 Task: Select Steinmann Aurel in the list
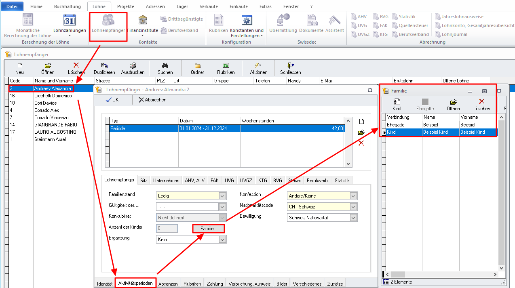50,139
